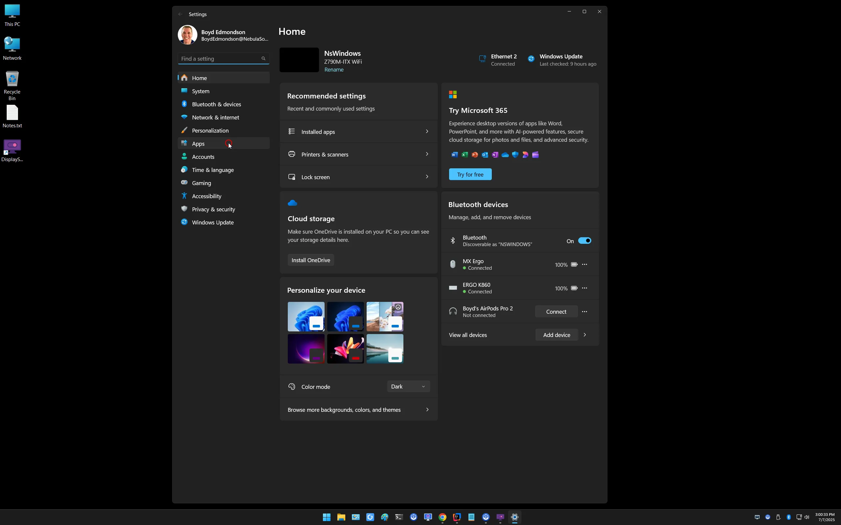
Task: Open the Color mode dropdown
Action: pos(408,387)
